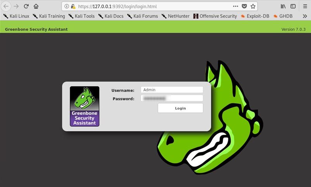Click the browser Forward arrow
311x187 pixels.
point(16,6)
